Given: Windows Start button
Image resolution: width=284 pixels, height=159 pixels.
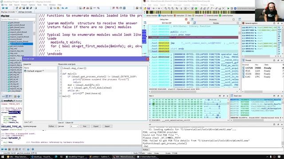Looking at the screenshot, I should (x=3, y=157).
